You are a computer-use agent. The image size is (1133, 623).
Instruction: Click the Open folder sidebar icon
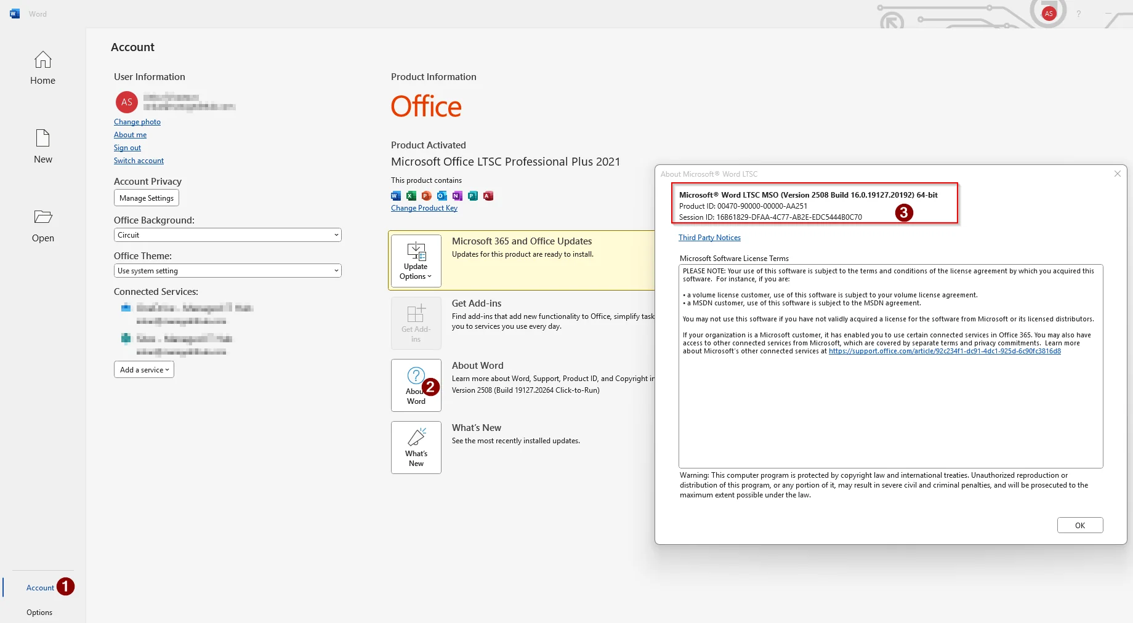(42, 217)
